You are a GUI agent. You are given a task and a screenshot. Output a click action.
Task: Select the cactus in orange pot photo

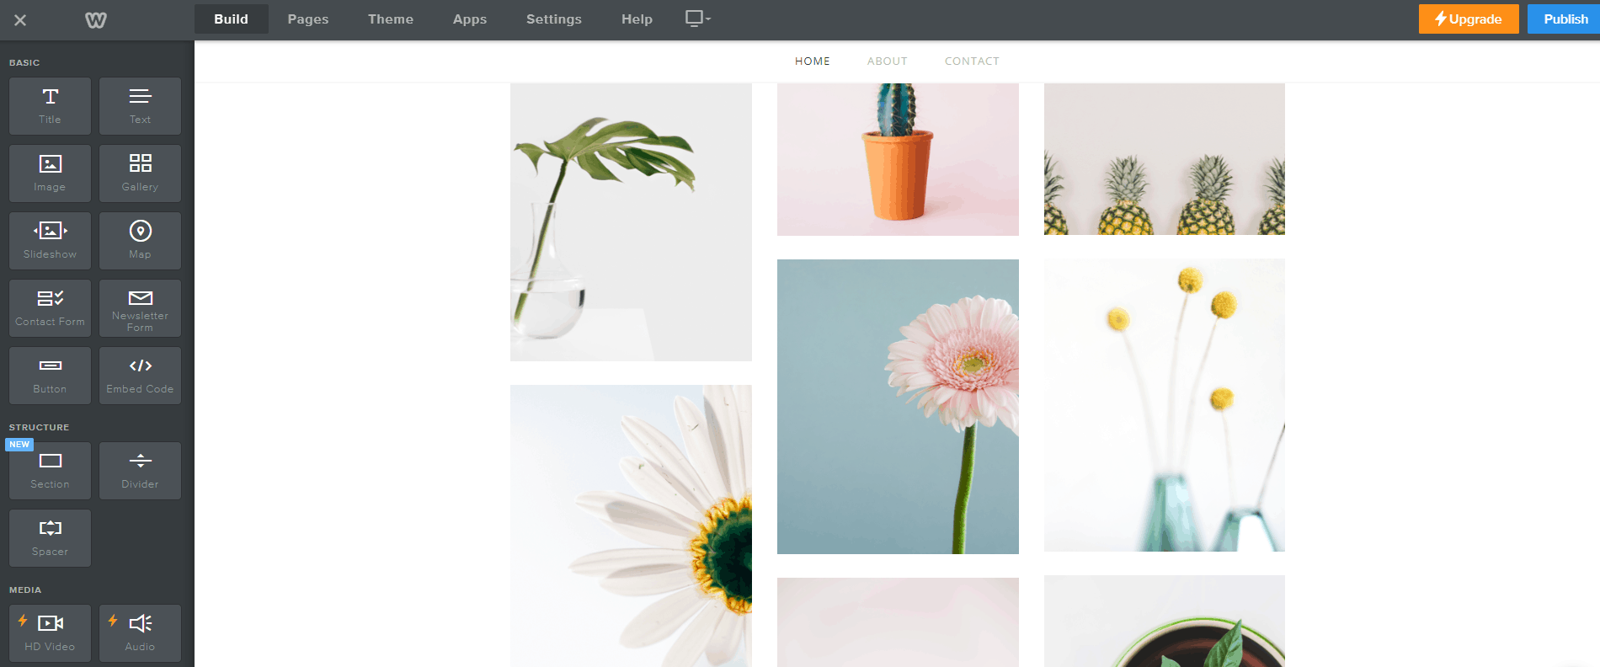pyautogui.click(x=898, y=159)
